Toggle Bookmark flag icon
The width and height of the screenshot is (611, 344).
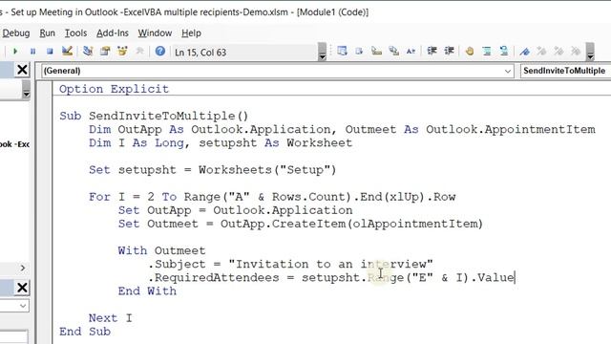click(524, 51)
